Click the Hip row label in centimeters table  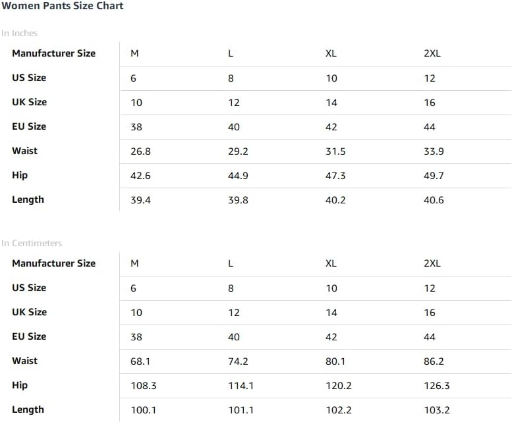pyautogui.click(x=20, y=386)
